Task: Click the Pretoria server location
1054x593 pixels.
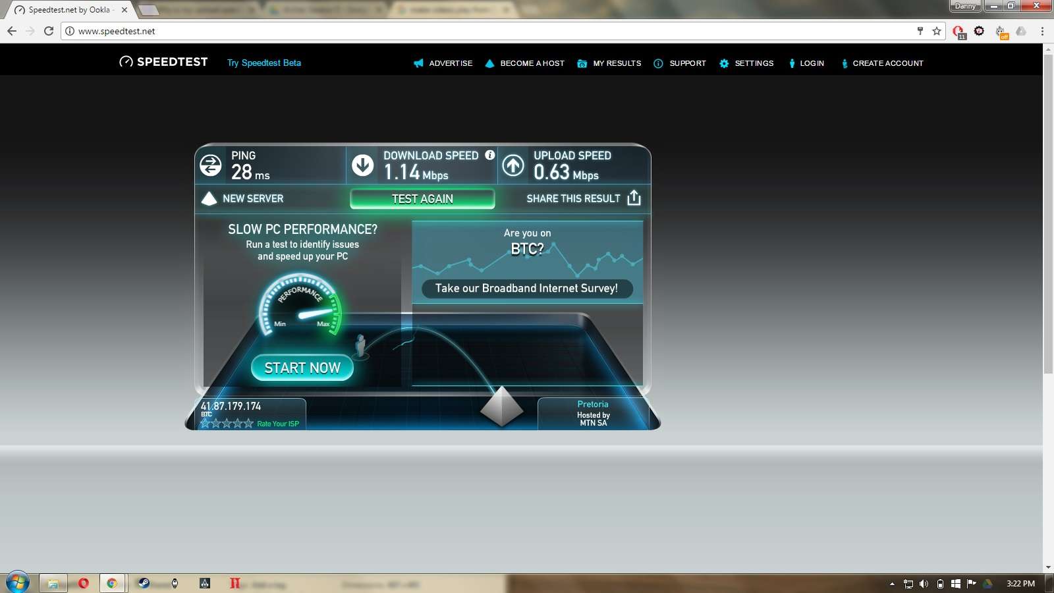Action: pos(593,404)
